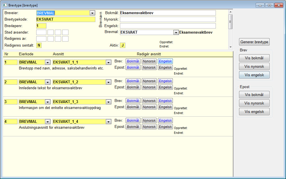Click the Generer brevtype button
The width and height of the screenshot is (286, 179).
tap(254, 42)
